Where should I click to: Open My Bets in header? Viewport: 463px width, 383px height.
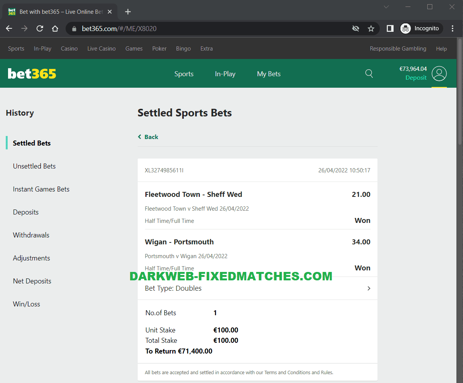[269, 74]
